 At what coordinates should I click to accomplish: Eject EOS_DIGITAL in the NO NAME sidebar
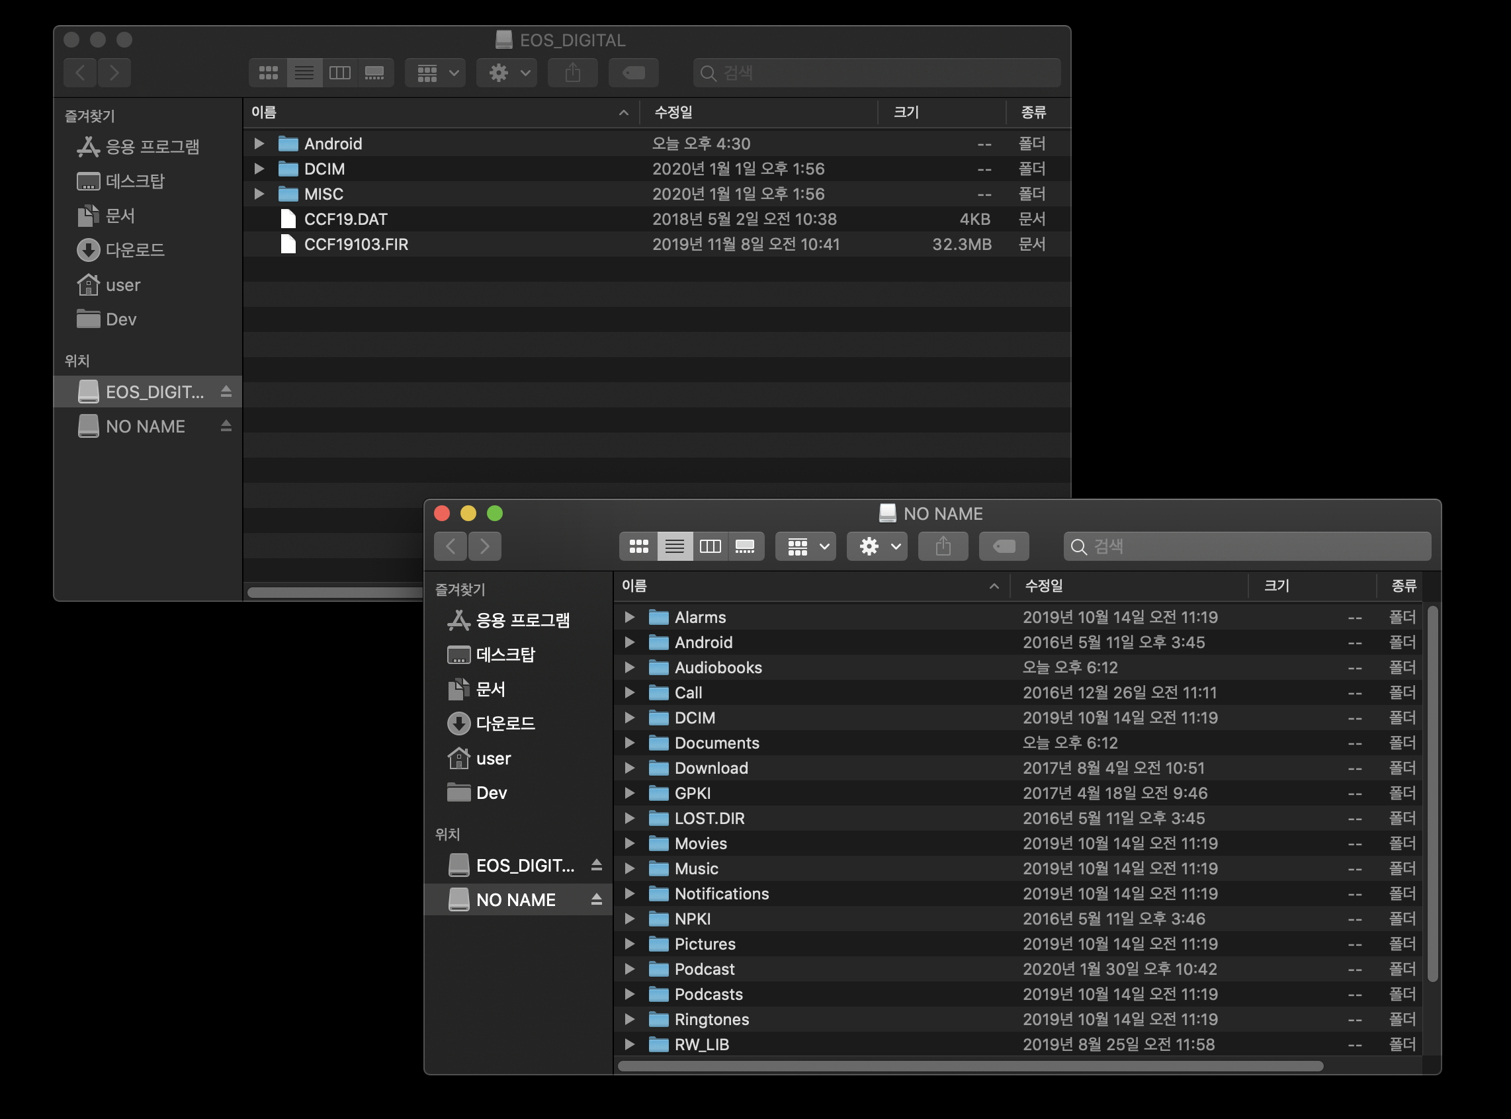pos(596,865)
